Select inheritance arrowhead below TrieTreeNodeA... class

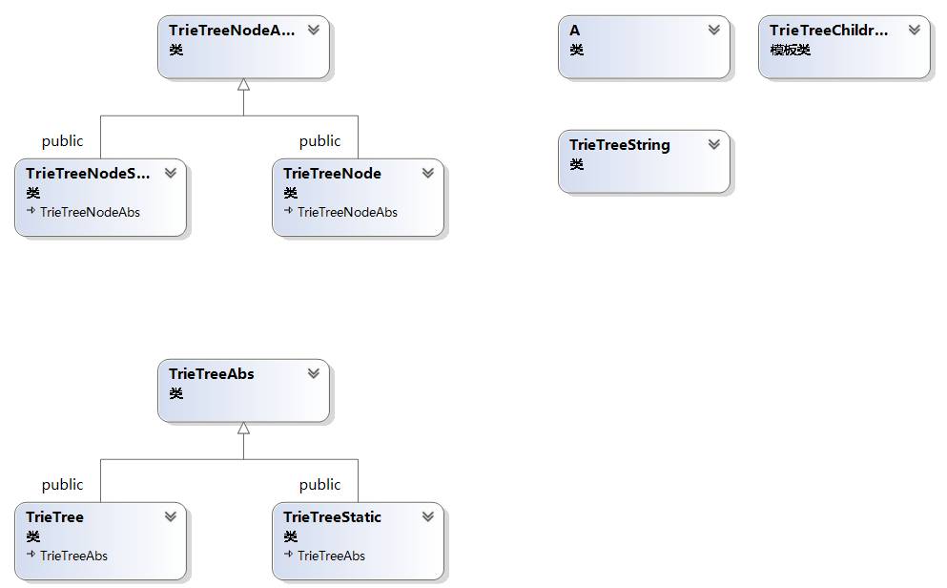click(x=243, y=85)
